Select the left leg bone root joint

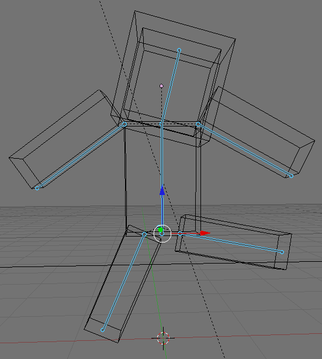pos(144,234)
